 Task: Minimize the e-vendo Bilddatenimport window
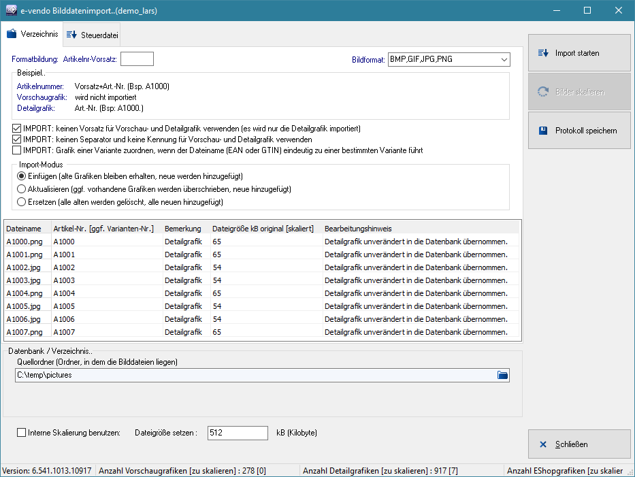pyautogui.click(x=557, y=10)
